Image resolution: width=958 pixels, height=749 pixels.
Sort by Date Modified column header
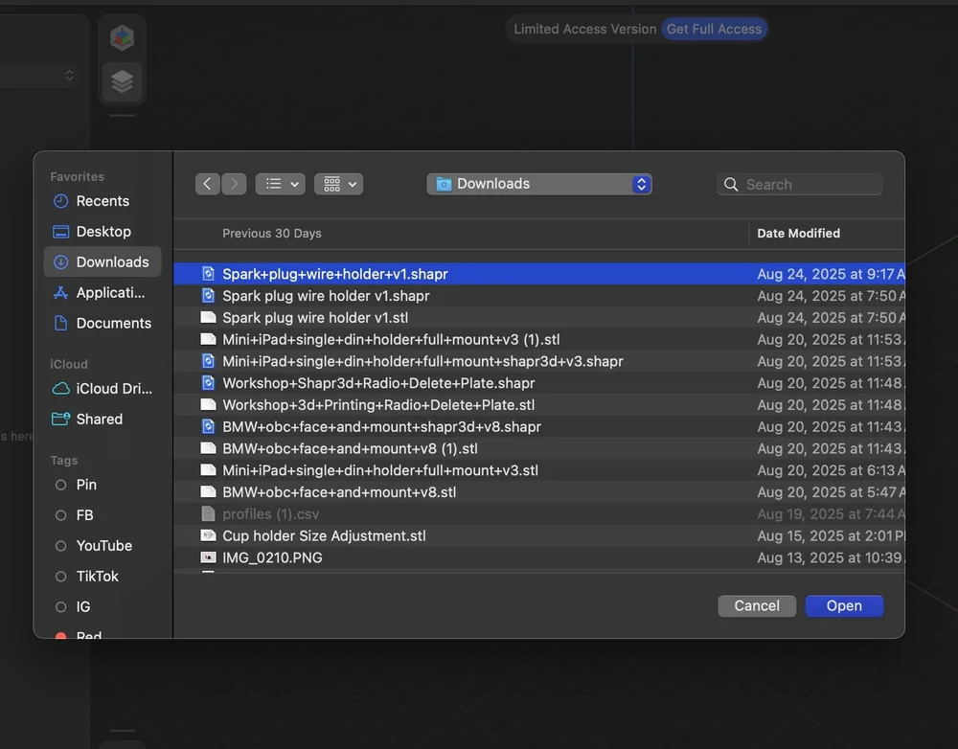(x=798, y=234)
